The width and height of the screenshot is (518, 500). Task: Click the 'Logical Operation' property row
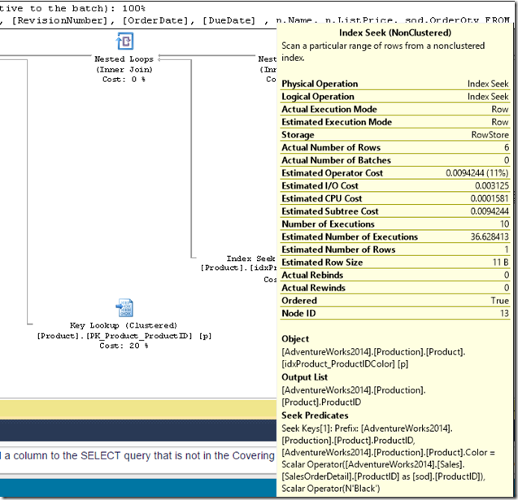tap(395, 97)
